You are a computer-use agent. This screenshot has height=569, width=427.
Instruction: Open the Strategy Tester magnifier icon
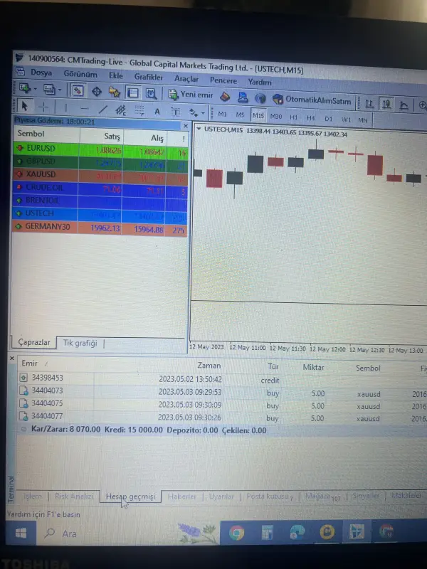coord(151,93)
